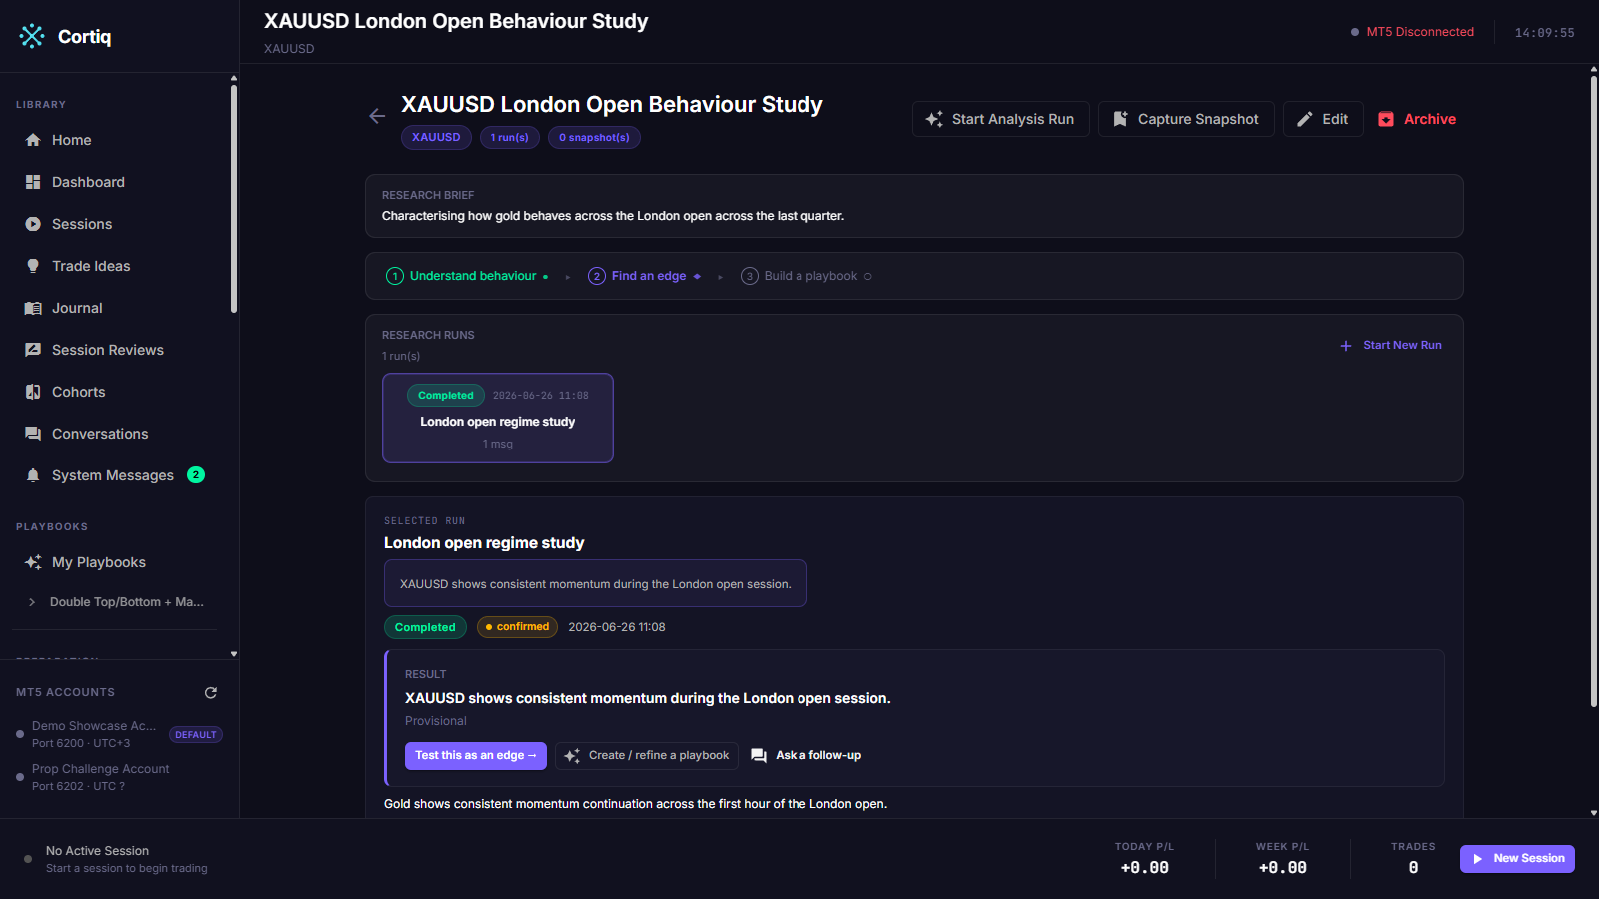The height and width of the screenshot is (899, 1599).
Task: Open Home via its house icon
Action: [33, 140]
